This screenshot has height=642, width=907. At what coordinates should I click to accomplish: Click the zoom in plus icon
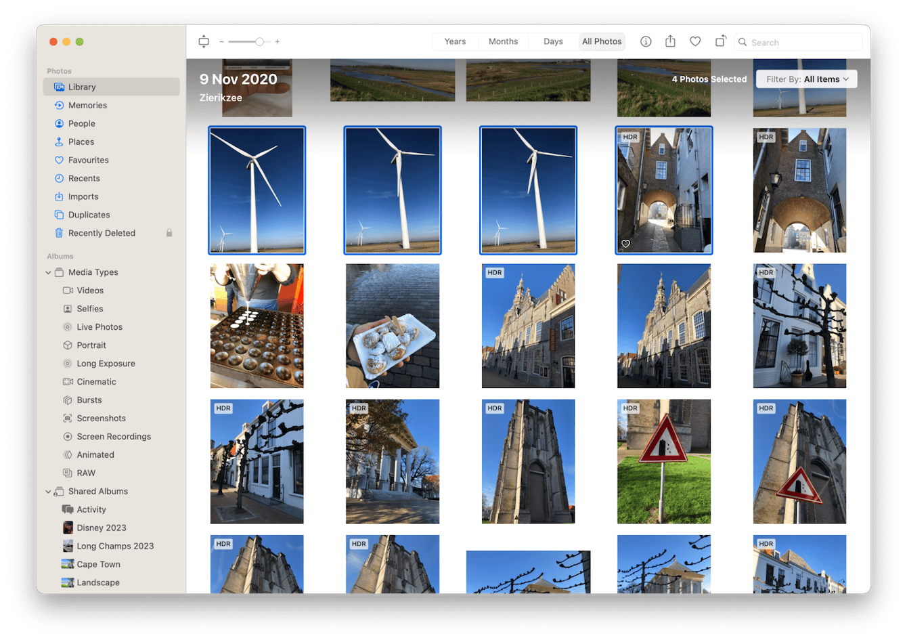point(278,42)
